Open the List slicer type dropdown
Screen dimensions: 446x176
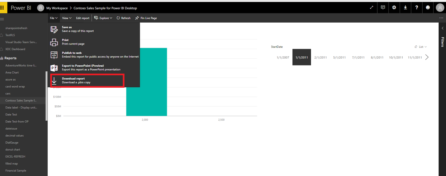coord(423,47)
